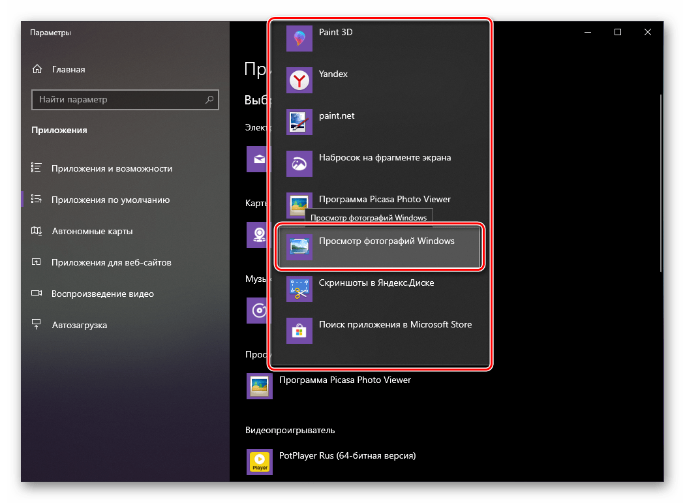Open 'Приложения по умолчанию' section
The height and width of the screenshot is (503, 685).
pos(110,200)
